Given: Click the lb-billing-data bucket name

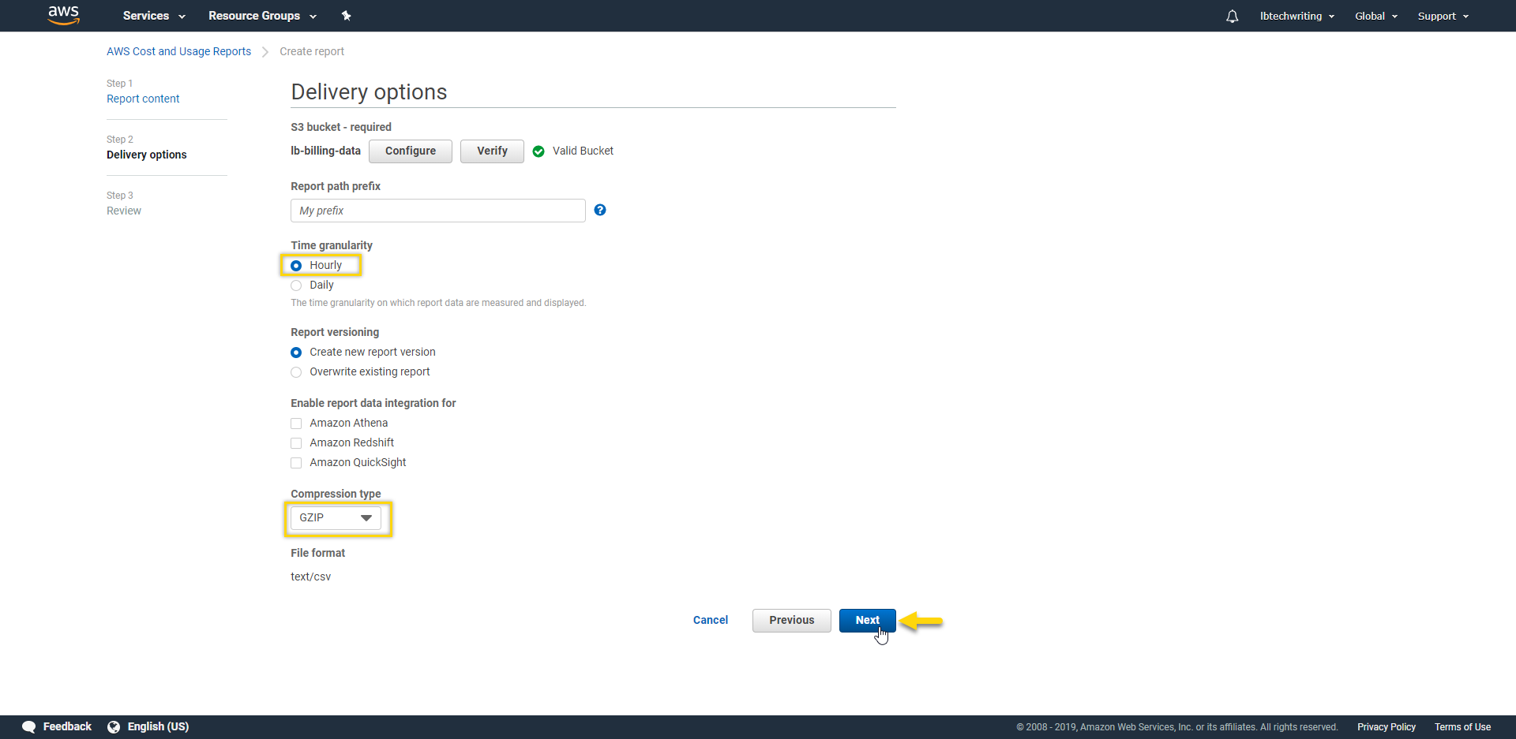Looking at the screenshot, I should [x=325, y=151].
